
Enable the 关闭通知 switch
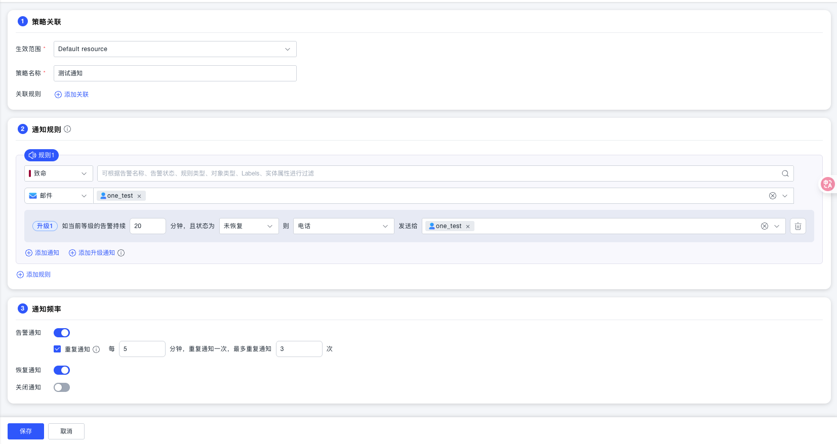tap(62, 387)
